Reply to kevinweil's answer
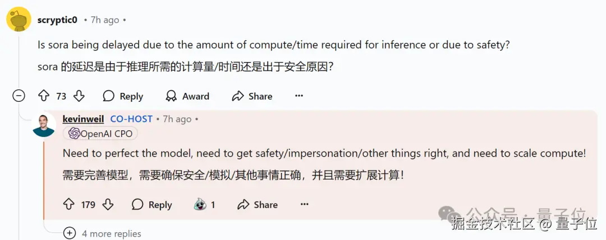The image size is (606, 240). click(151, 205)
